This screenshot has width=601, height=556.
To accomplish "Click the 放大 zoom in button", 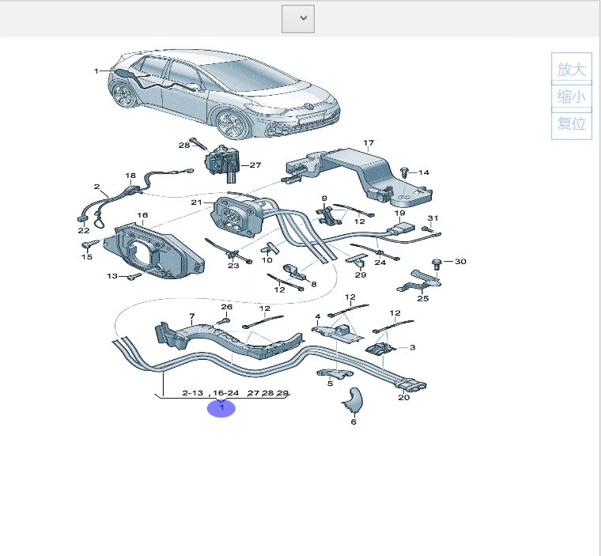I will click(571, 70).
